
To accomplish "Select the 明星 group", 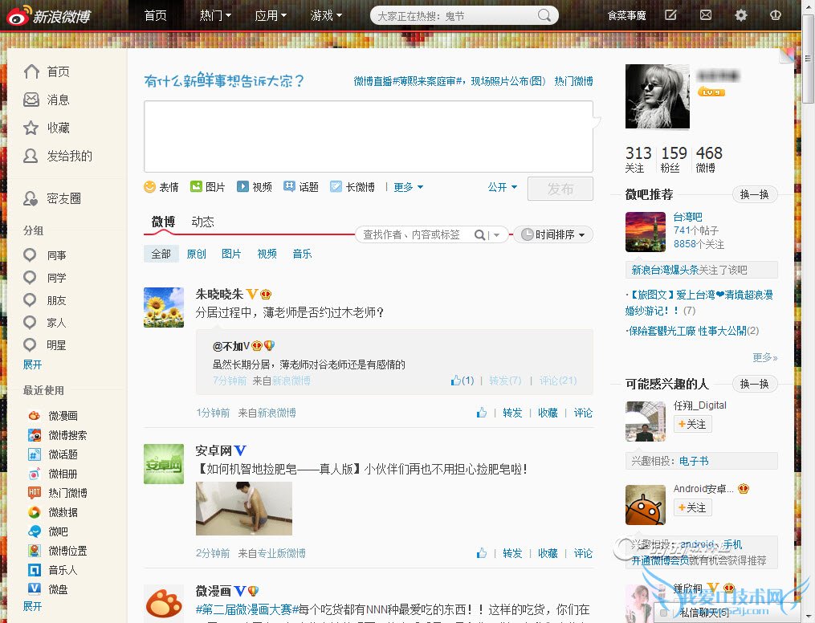I will 45,344.
